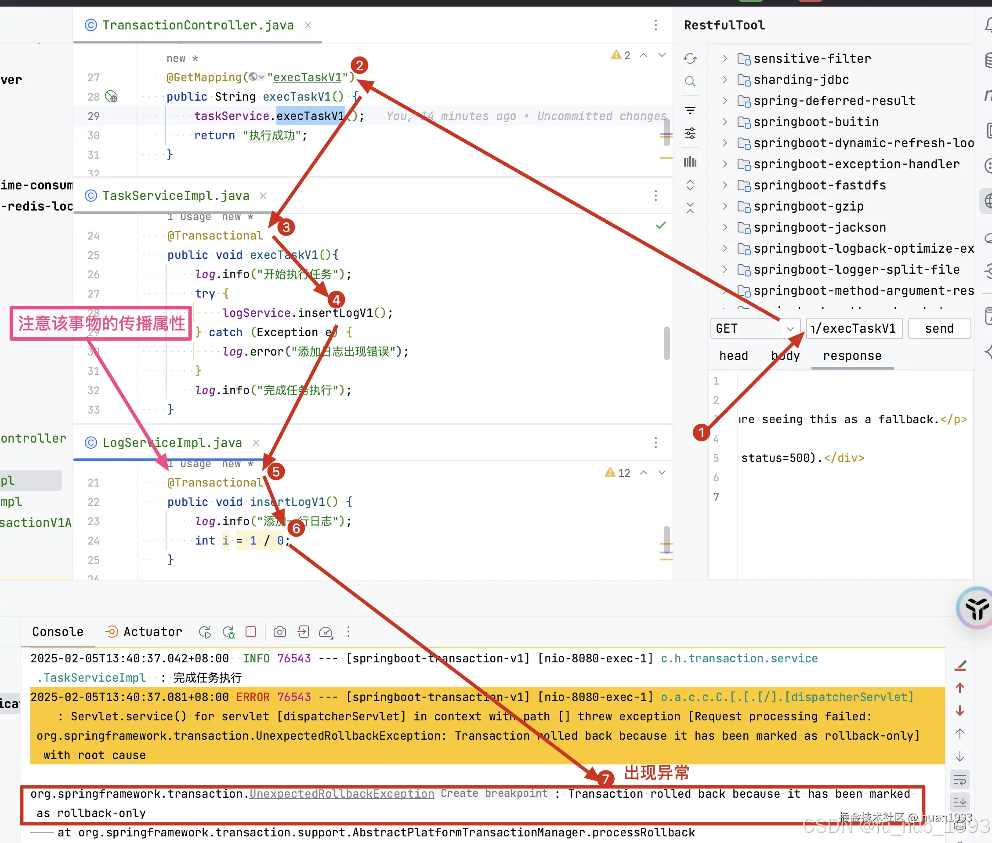Open the head tab in RestfulTool
The image size is (992, 843).
tap(734, 356)
